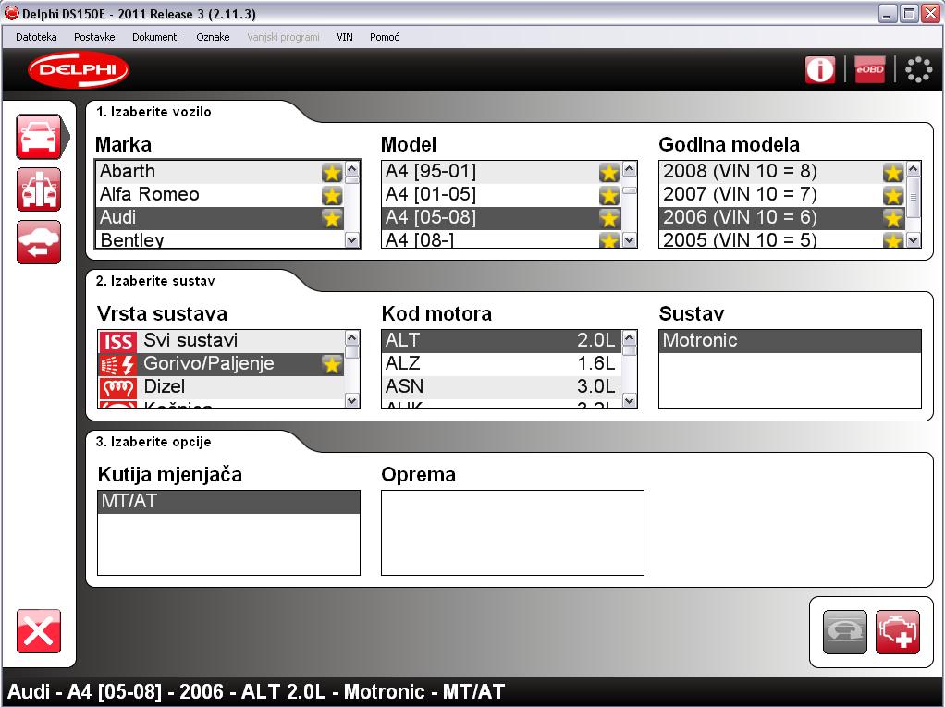The image size is (945, 707).
Task: Select Svi sustavi system type
Action: coord(221,341)
